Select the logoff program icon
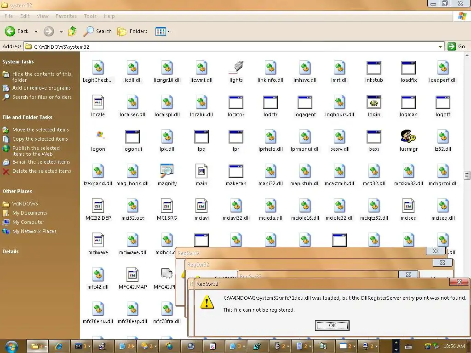 coord(443,102)
